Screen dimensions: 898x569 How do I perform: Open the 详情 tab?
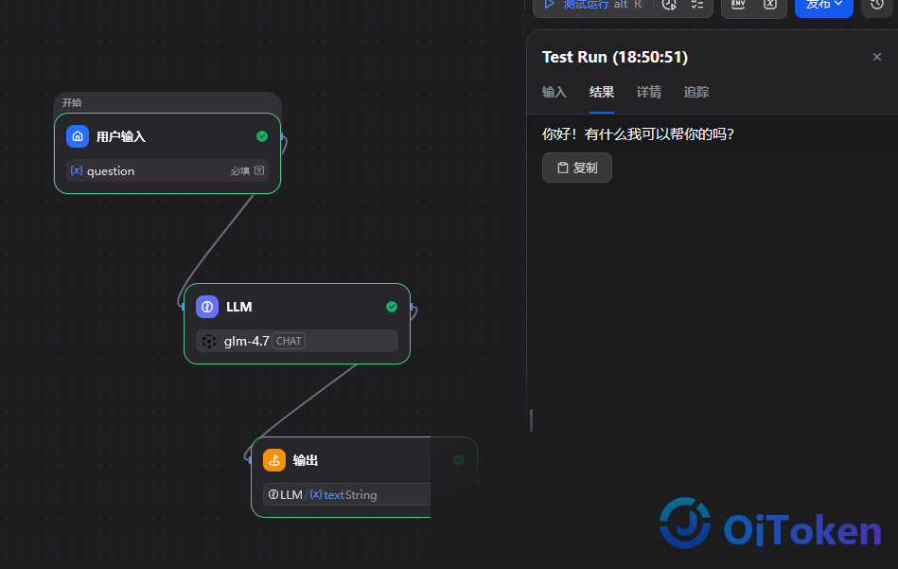[649, 92]
